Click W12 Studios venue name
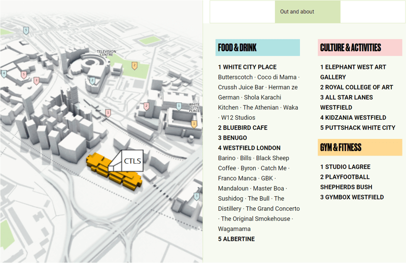The width and height of the screenshot is (406, 263). tap(238, 118)
